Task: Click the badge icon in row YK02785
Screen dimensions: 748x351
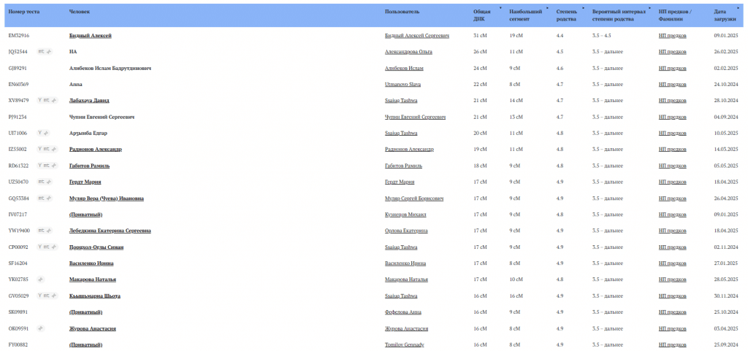Action: click(x=41, y=279)
